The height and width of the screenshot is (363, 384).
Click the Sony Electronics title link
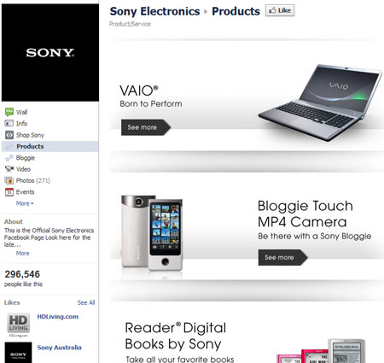[x=154, y=11]
